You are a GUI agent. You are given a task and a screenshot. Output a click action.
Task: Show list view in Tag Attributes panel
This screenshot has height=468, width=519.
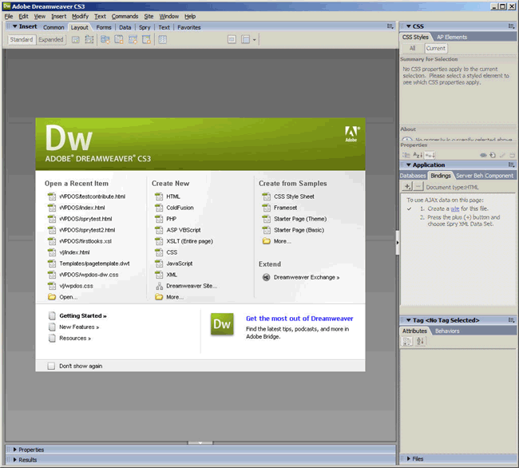(420, 341)
